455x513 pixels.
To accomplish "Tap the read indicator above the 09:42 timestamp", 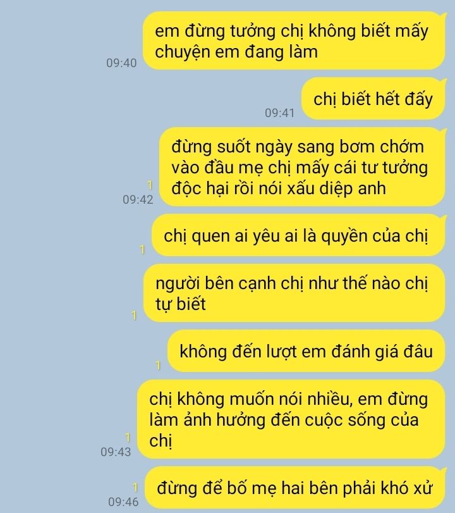I will pyautogui.click(x=150, y=185).
